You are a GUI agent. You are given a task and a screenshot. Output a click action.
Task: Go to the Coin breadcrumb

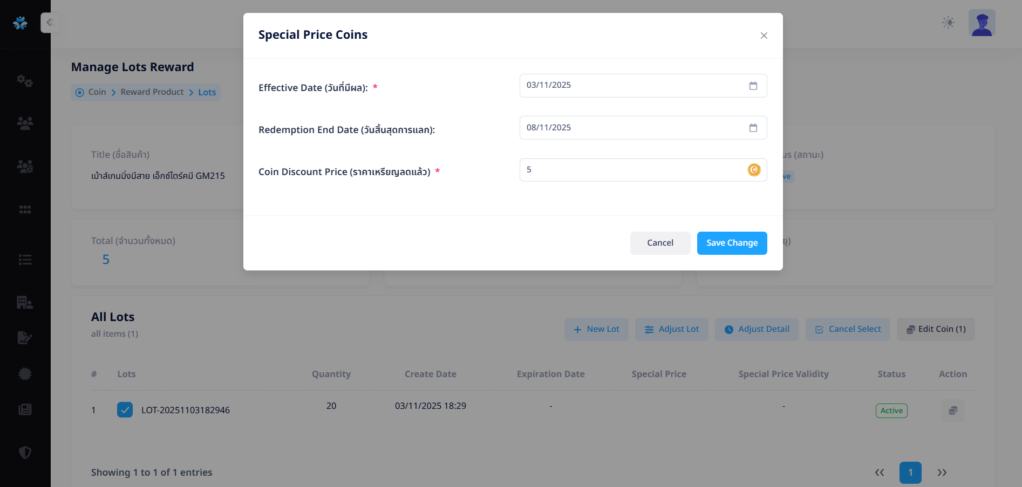pos(97,92)
